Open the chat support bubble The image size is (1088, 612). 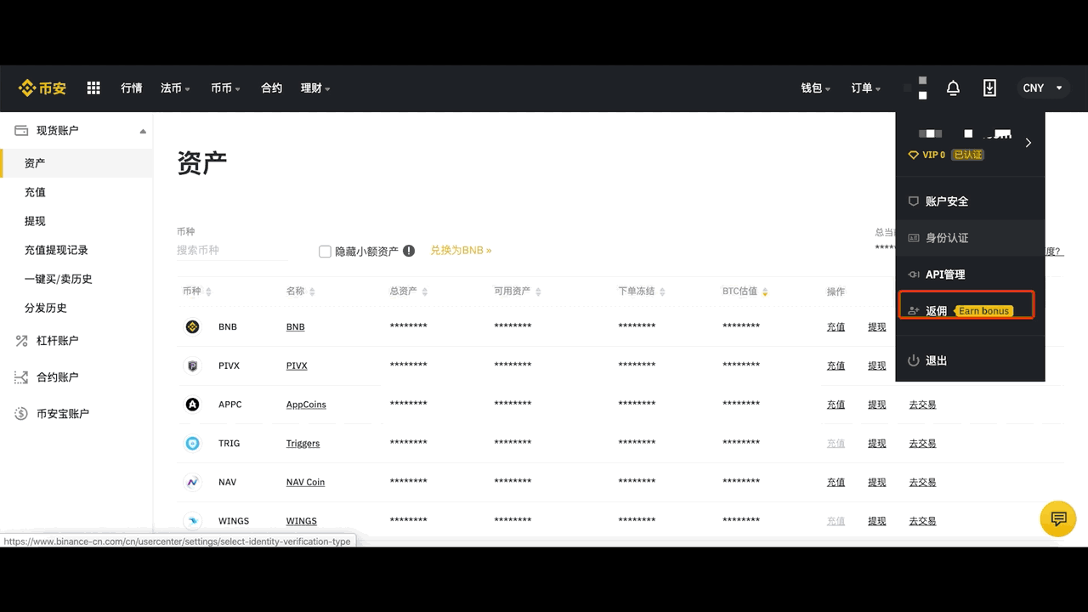pos(1058,518)
